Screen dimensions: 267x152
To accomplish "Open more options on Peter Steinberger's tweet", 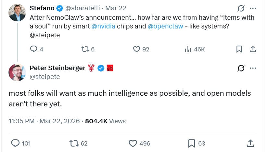I will (x=253, y=68).
